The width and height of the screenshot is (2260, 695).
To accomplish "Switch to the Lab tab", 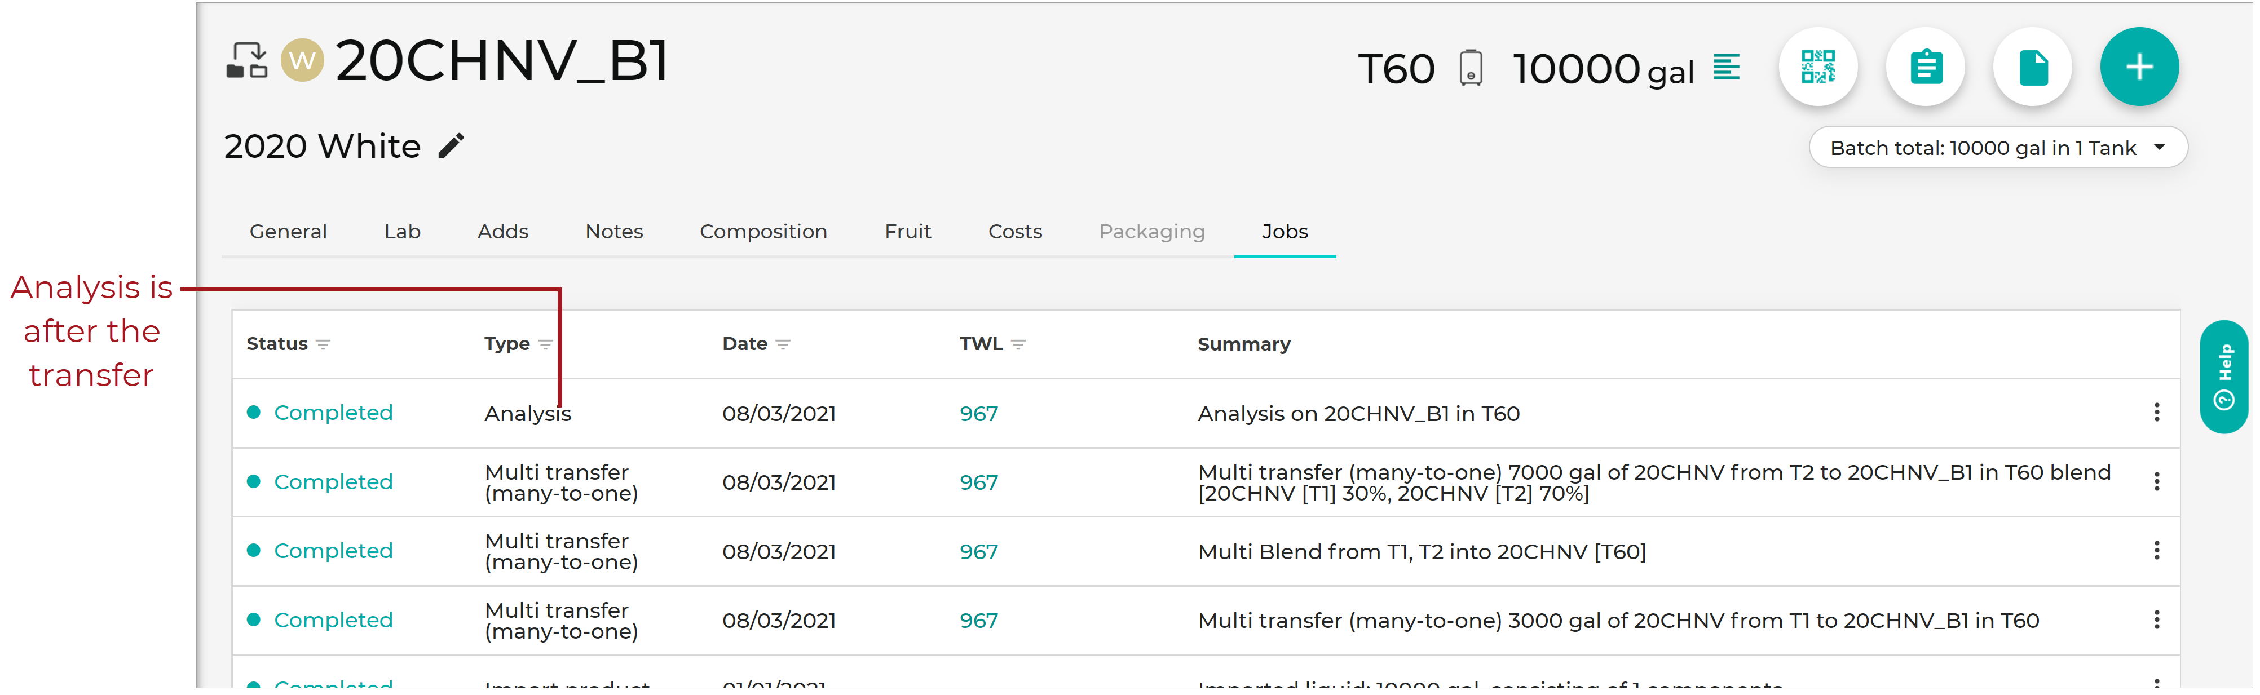I will (402, 232).
